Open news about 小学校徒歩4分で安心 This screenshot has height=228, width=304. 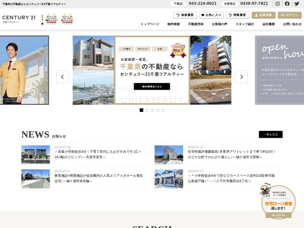[232, 178]
